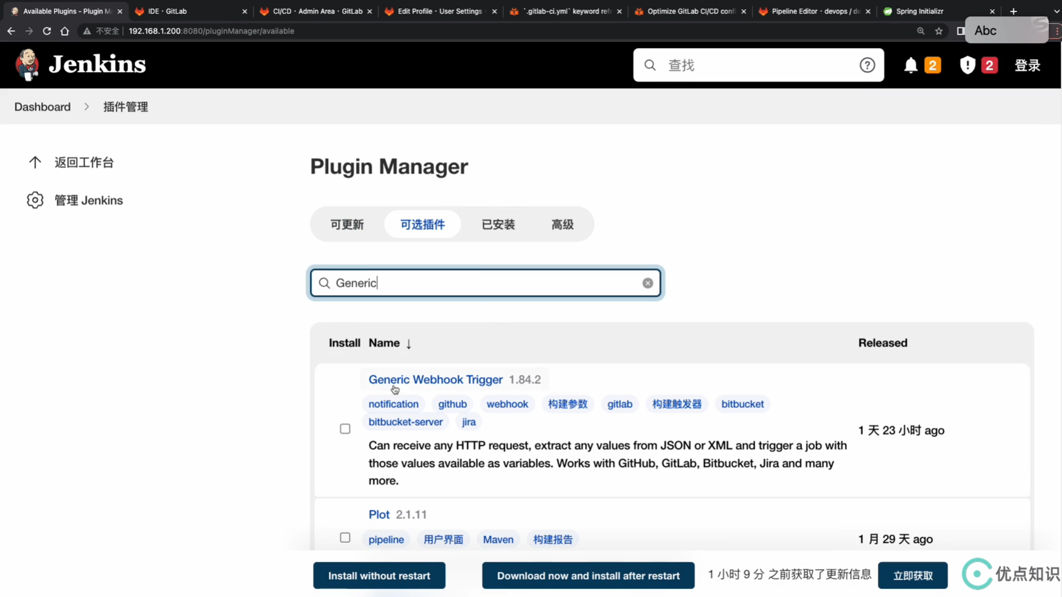Filter by the bitbucket-server tag
Image resolution: width=1062 pixels, height=597 pixels.
coord(406,422)
